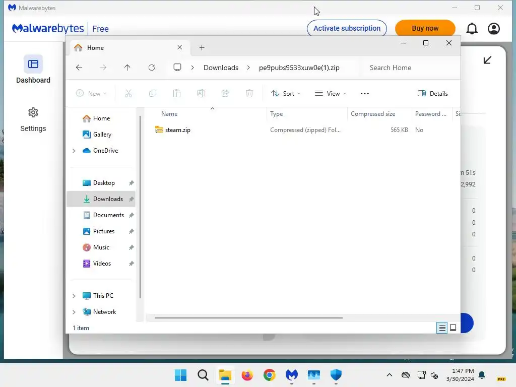Open Firefox from the taskbar

pyautogui.click(x=247, y=375)
